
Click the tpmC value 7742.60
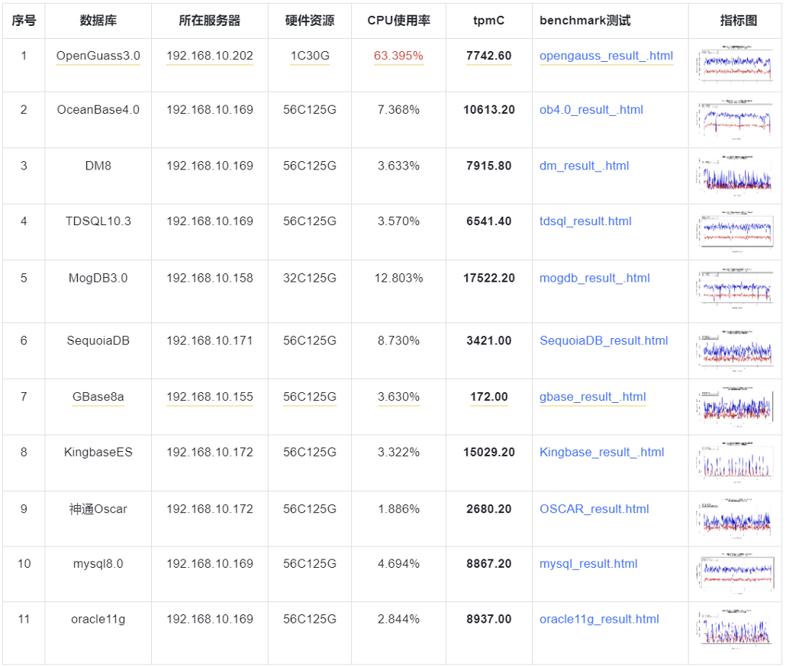[488, 56]
